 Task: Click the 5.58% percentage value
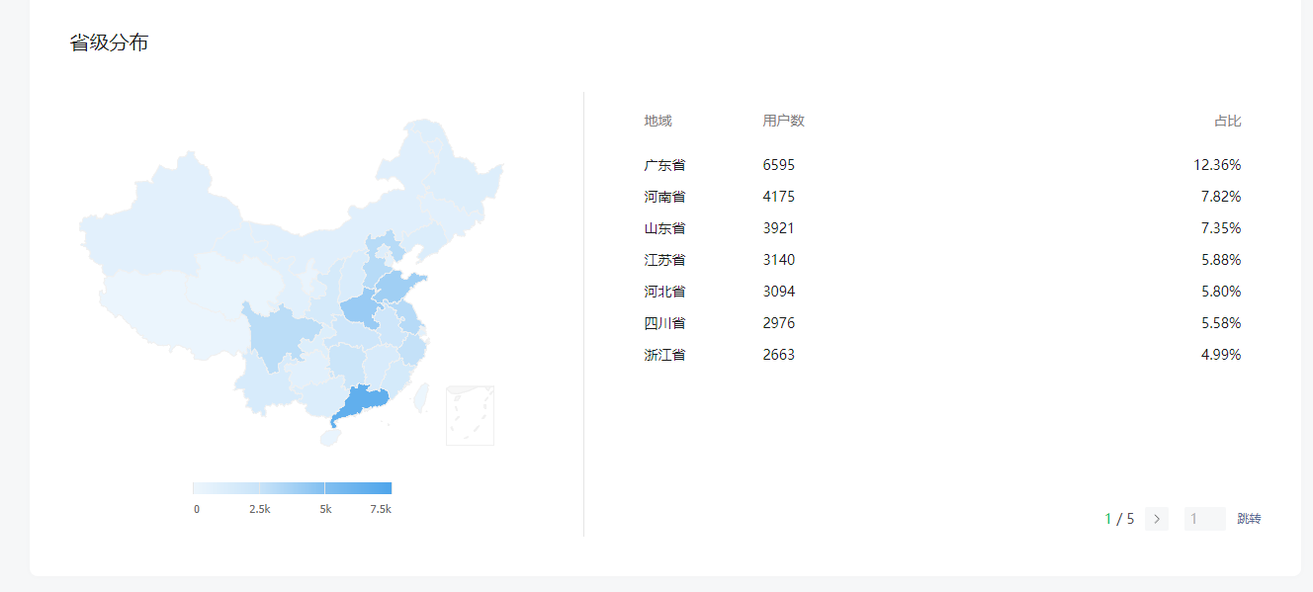pyautogui.click(x=1221, y=323)
